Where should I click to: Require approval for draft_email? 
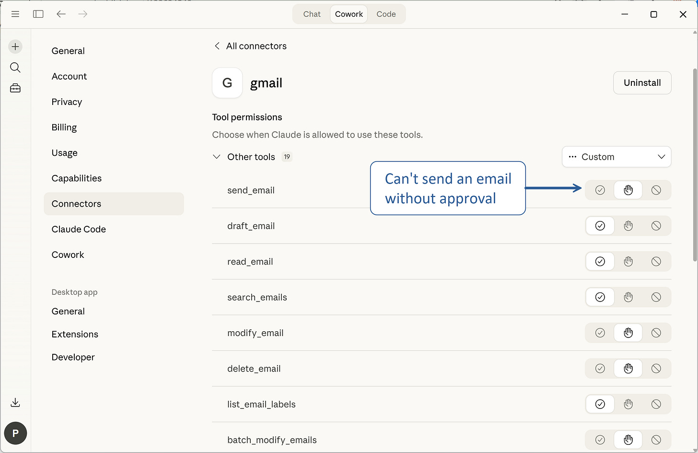[x=628, y=225]
